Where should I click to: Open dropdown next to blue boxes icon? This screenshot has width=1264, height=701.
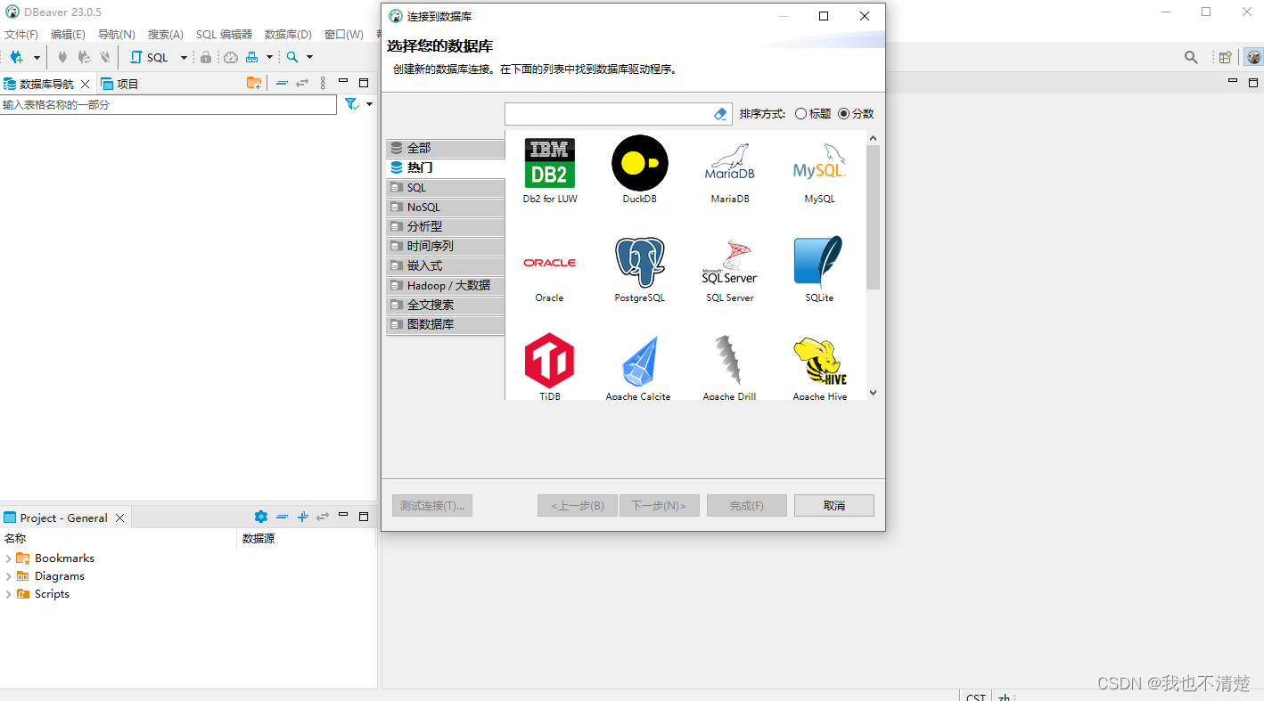(269, 57)
